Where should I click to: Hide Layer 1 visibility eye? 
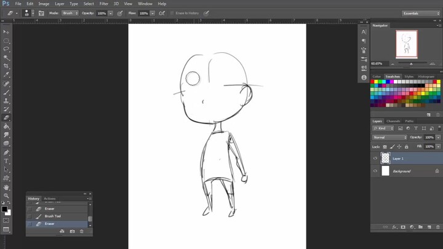(x=375, y=159)
